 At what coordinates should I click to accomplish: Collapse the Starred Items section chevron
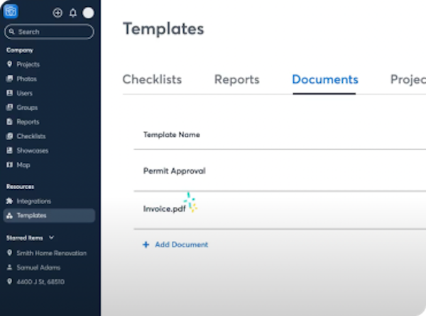51,238
